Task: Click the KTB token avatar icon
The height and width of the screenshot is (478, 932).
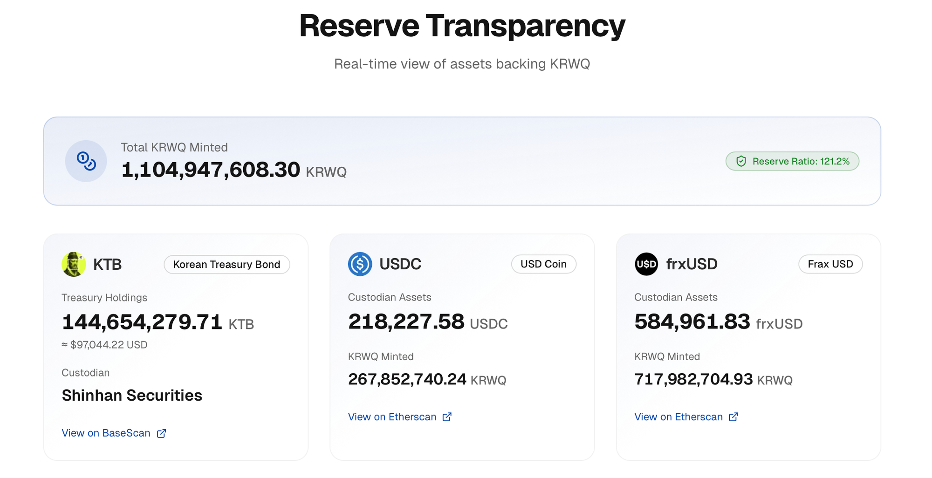Action: tap(74, 264)
